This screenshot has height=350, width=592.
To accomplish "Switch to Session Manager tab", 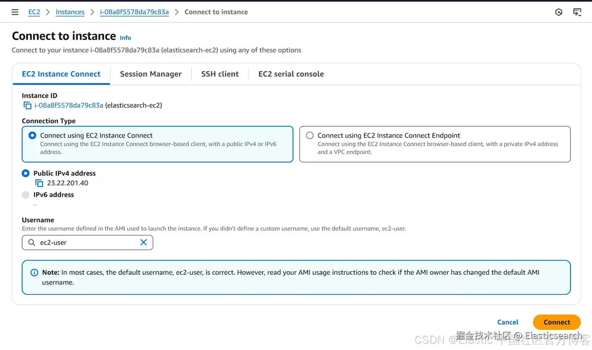I will tap(151, 74).
